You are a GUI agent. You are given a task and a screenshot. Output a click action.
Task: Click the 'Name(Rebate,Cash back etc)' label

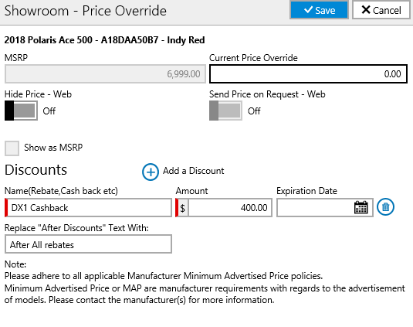click(x=61, y=191)
